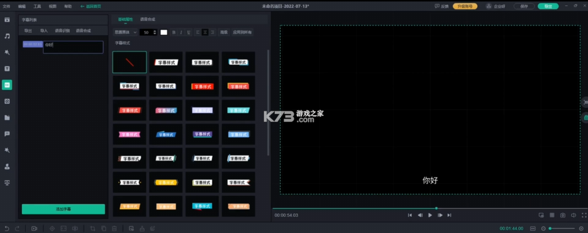This screenshot has height=233, width=588.
Task: Switch to 语音合成 tab beside 基础属性
Action: click(x=148, y=19)
